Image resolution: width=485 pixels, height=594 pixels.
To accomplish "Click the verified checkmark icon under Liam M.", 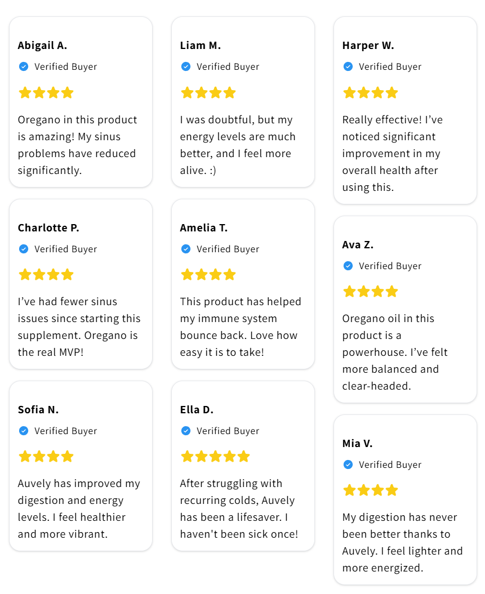I will click(186, 66).
